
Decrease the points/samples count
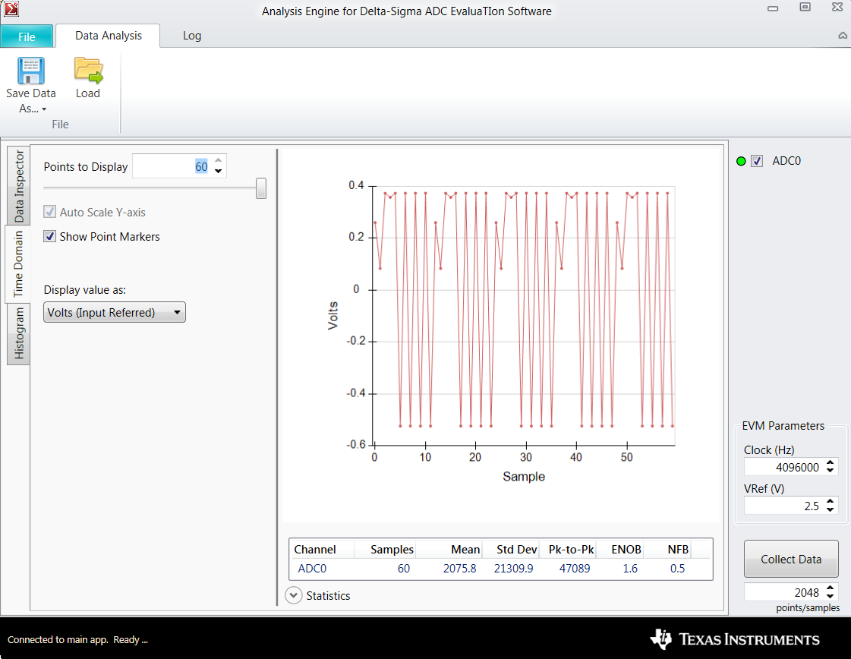[x=831, y=596]
